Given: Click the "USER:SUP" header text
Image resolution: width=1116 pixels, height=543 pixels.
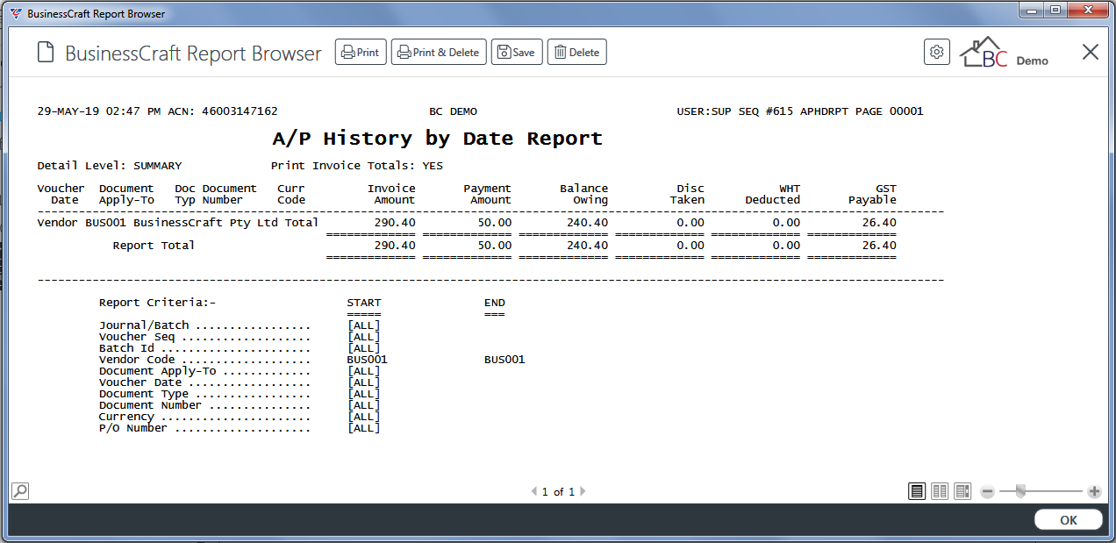Looking at the screenshot, I should tap(704, 111).
